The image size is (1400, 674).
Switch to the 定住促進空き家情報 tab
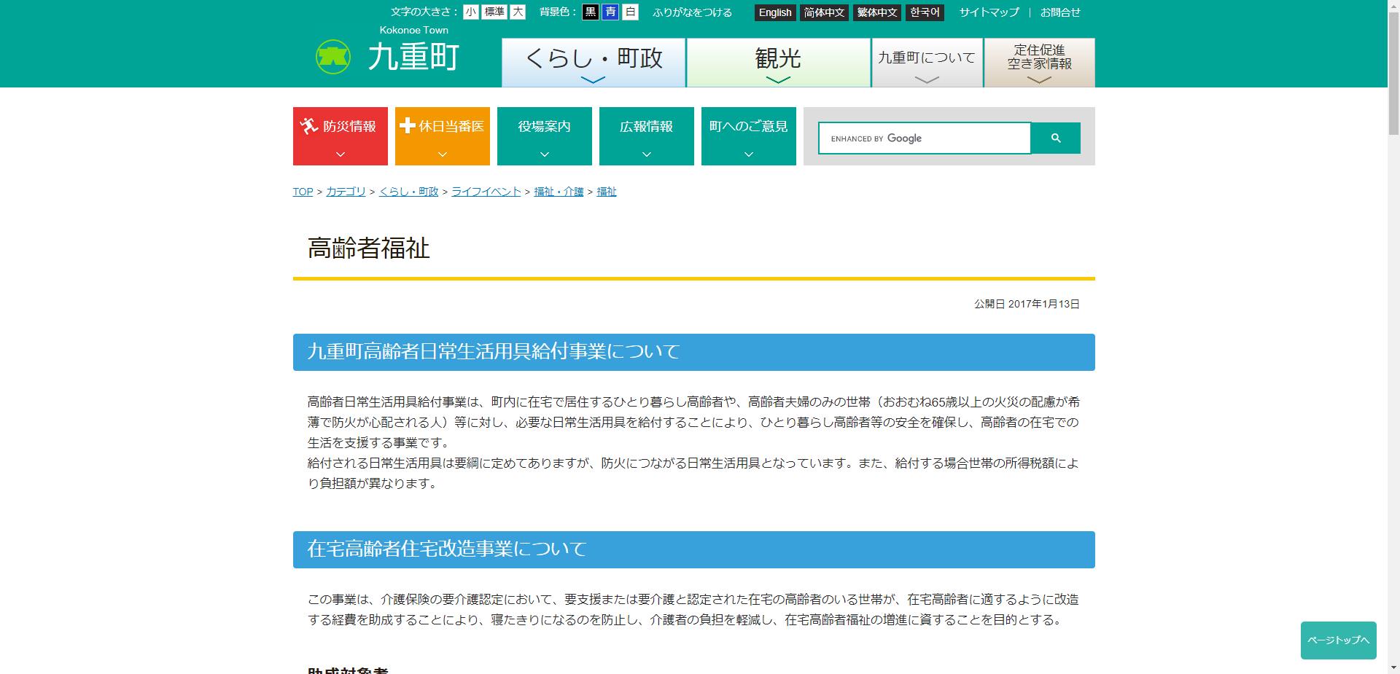tap(1038, 57)
